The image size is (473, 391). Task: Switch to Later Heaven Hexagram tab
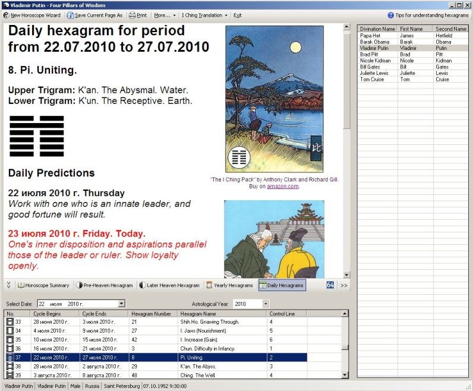pyautogui.click(x=169, y=285)
